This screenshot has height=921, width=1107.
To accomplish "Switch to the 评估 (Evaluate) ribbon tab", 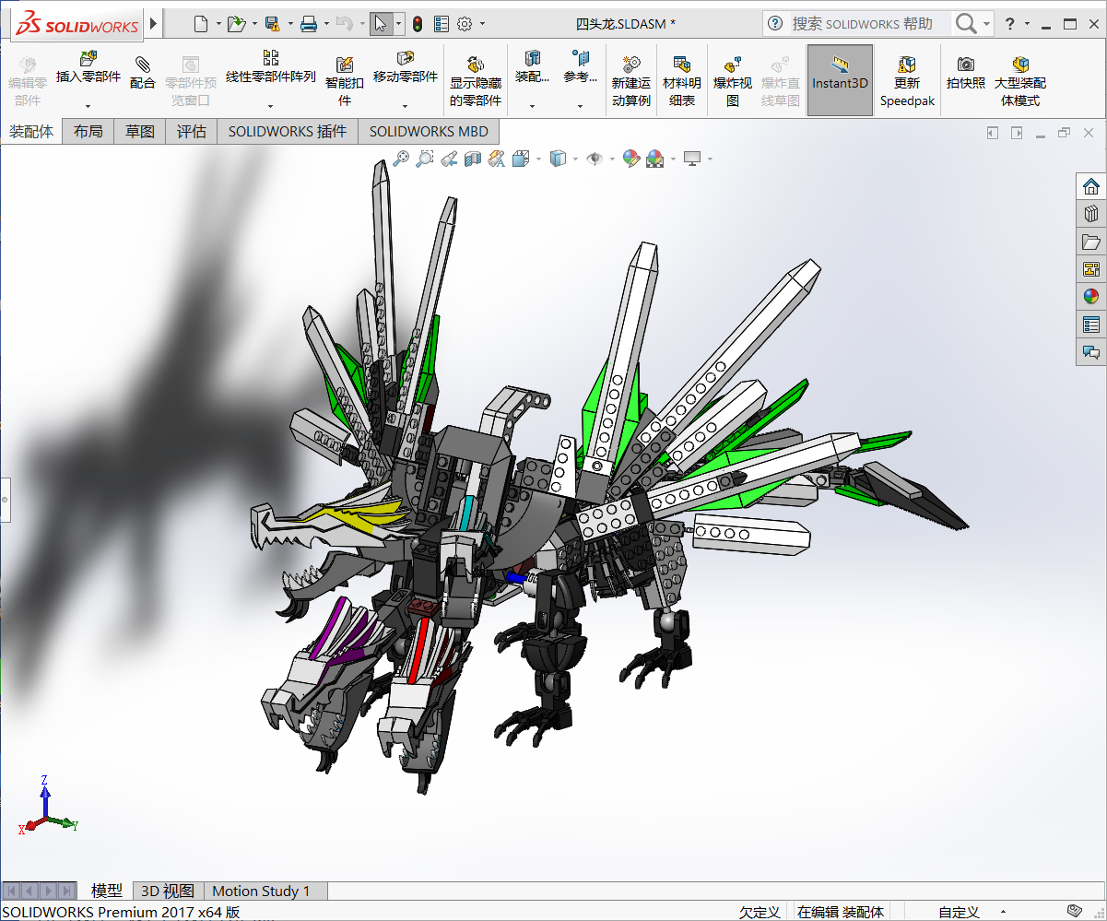I will tap(191, 131).
